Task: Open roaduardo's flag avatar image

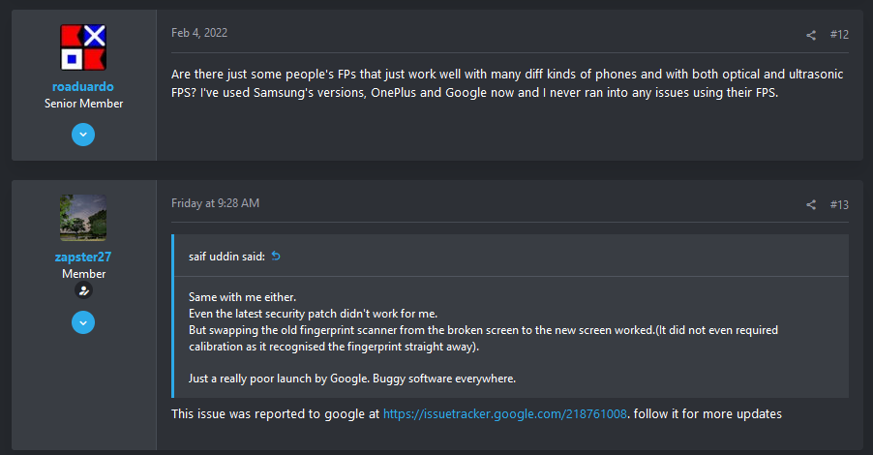Action: pyautogui.click(x=83, y=47)
